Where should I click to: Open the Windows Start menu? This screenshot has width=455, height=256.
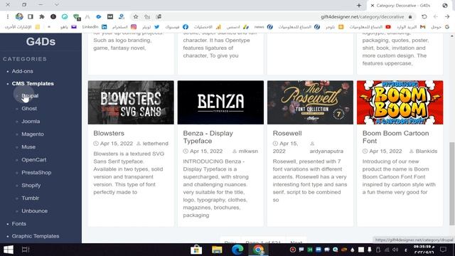tap(9, 250)
